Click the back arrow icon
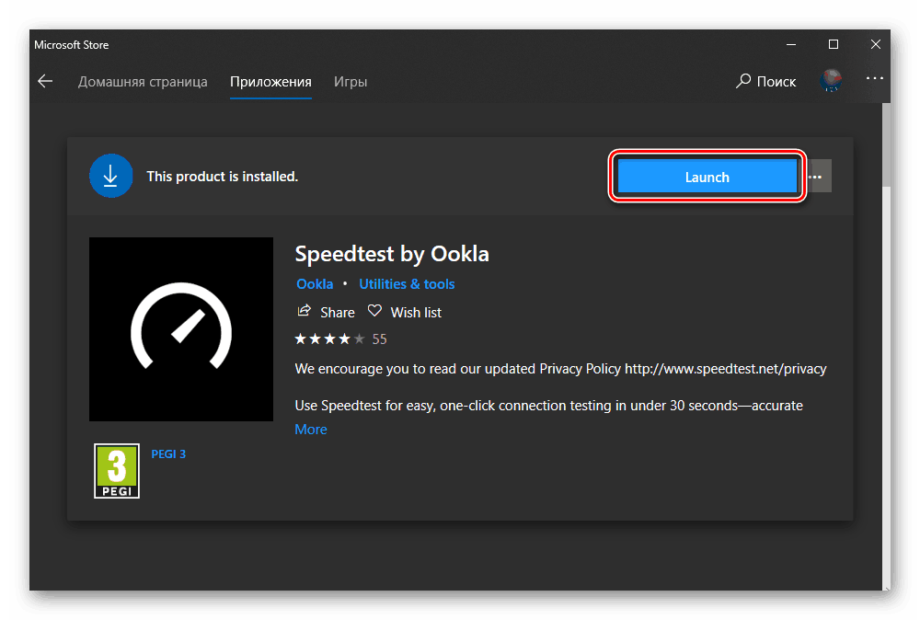The height and width of the screenshot is (620, 920). pos(45,81)
